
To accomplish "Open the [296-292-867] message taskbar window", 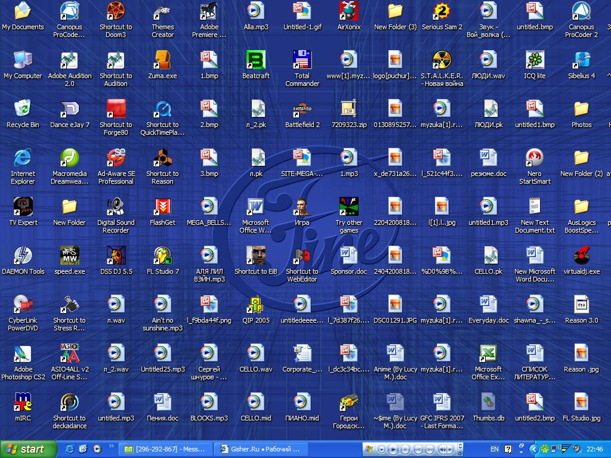I will tap(166, 449).
